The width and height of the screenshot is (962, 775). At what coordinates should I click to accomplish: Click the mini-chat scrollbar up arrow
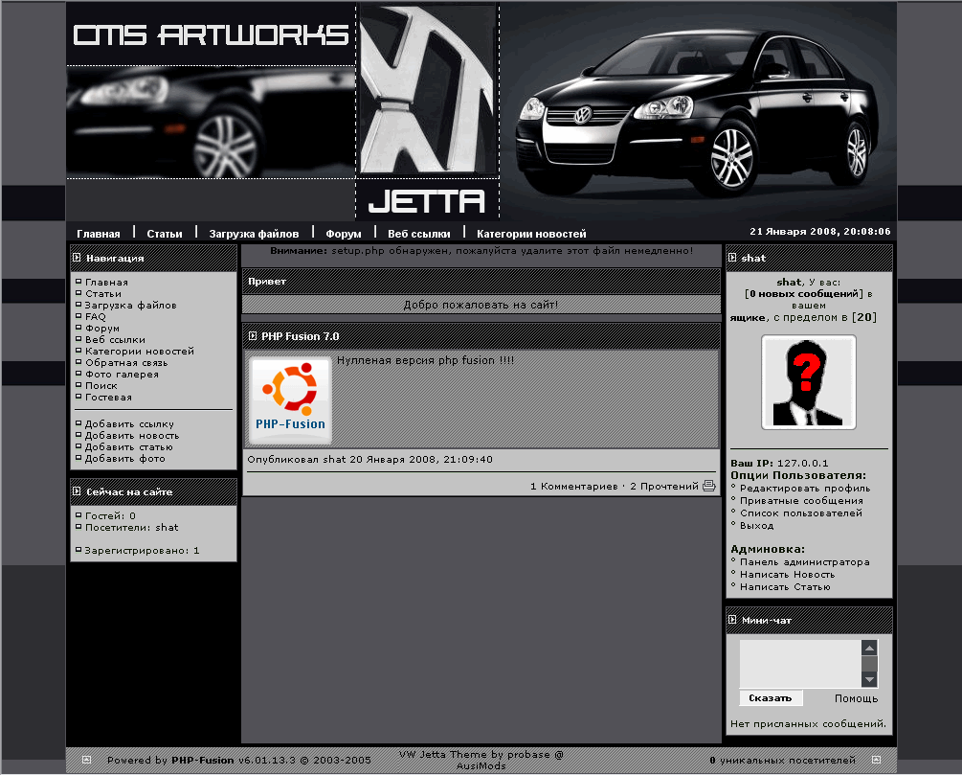point(869,648)
